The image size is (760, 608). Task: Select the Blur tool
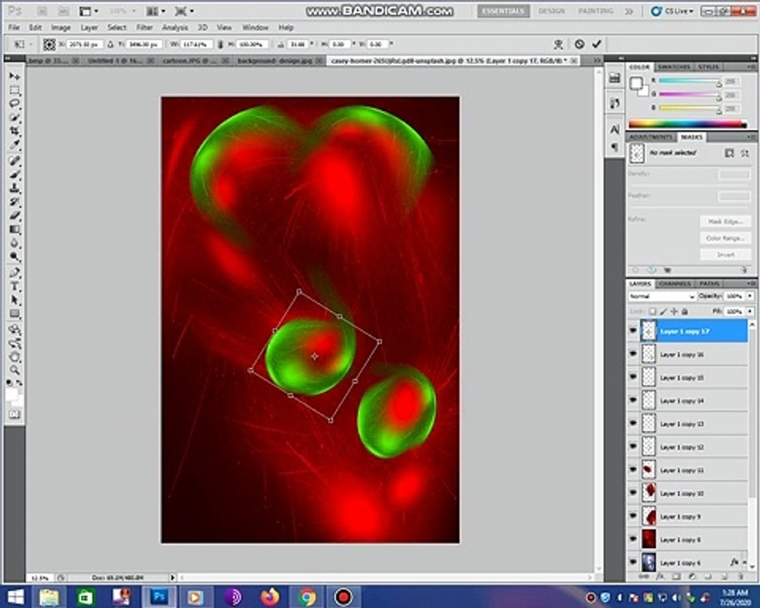(14, 243)
